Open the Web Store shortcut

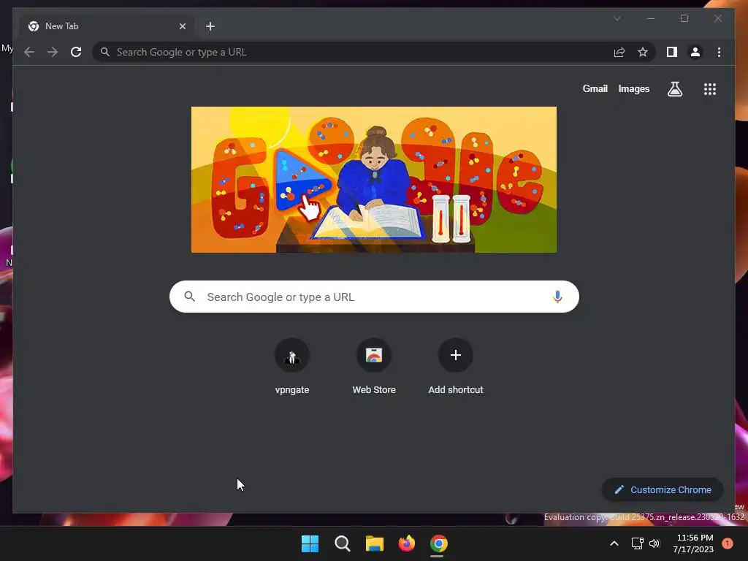[374, 367]
